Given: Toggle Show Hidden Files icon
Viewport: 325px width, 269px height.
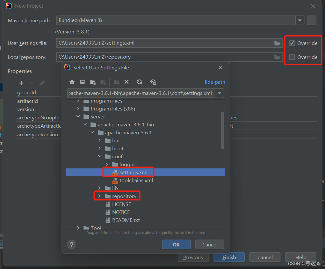Looking at the screenshot, I should 153,82.
